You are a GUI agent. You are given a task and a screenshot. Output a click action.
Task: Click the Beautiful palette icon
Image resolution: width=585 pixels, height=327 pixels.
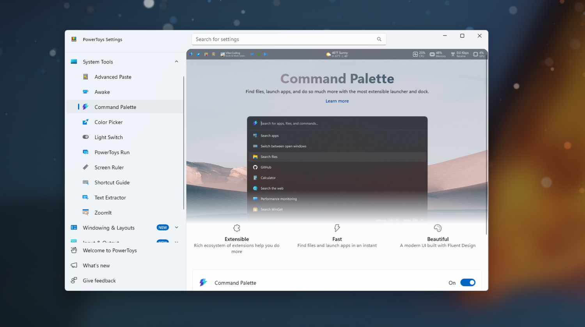(x=438, y=228)
